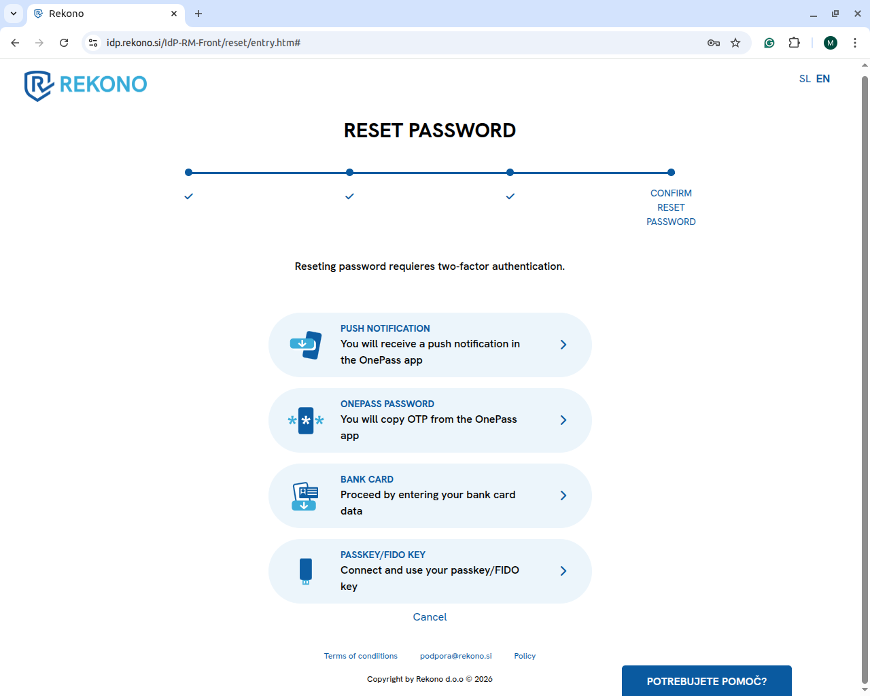870x696 pixels.
Task: Expand the OnePass Password option chevron
Action: [x=563, y=420]
